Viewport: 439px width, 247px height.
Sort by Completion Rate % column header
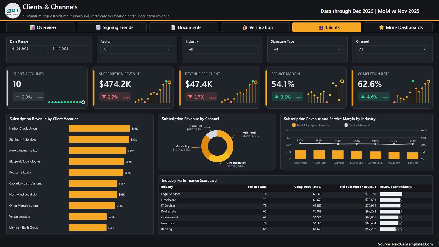pos(308,187)
